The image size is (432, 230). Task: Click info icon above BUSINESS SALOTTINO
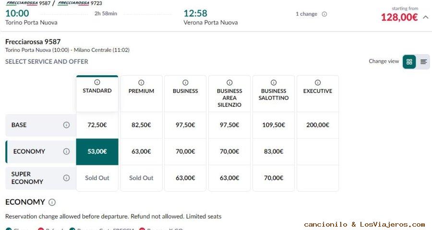[274, 82]
